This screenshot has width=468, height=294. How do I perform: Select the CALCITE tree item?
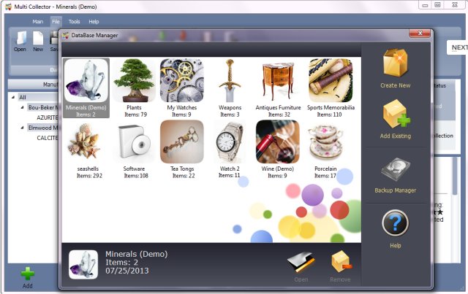tap(47, 138)
